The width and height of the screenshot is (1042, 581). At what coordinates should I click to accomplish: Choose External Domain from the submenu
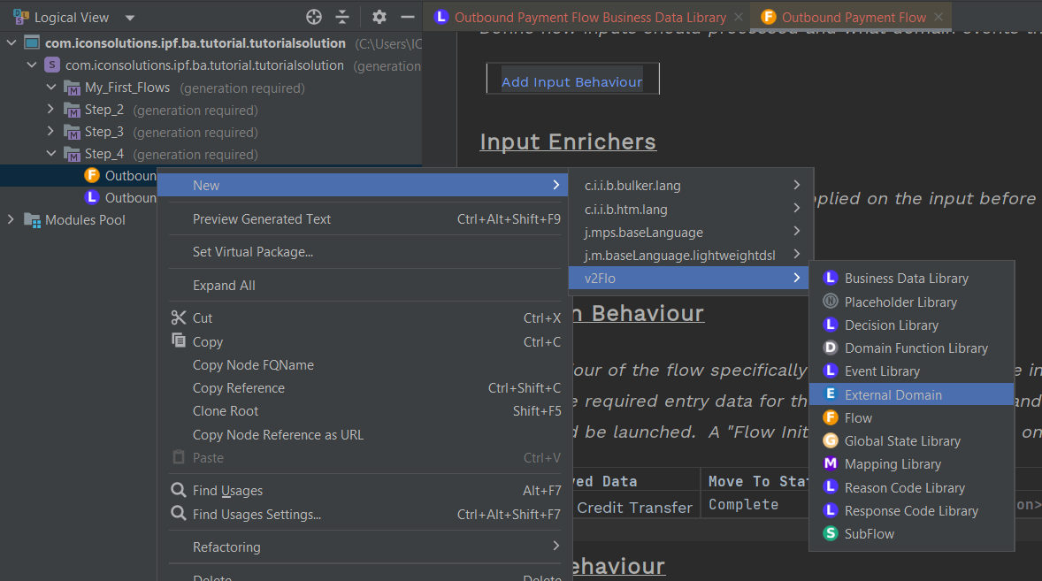point(893,394)
